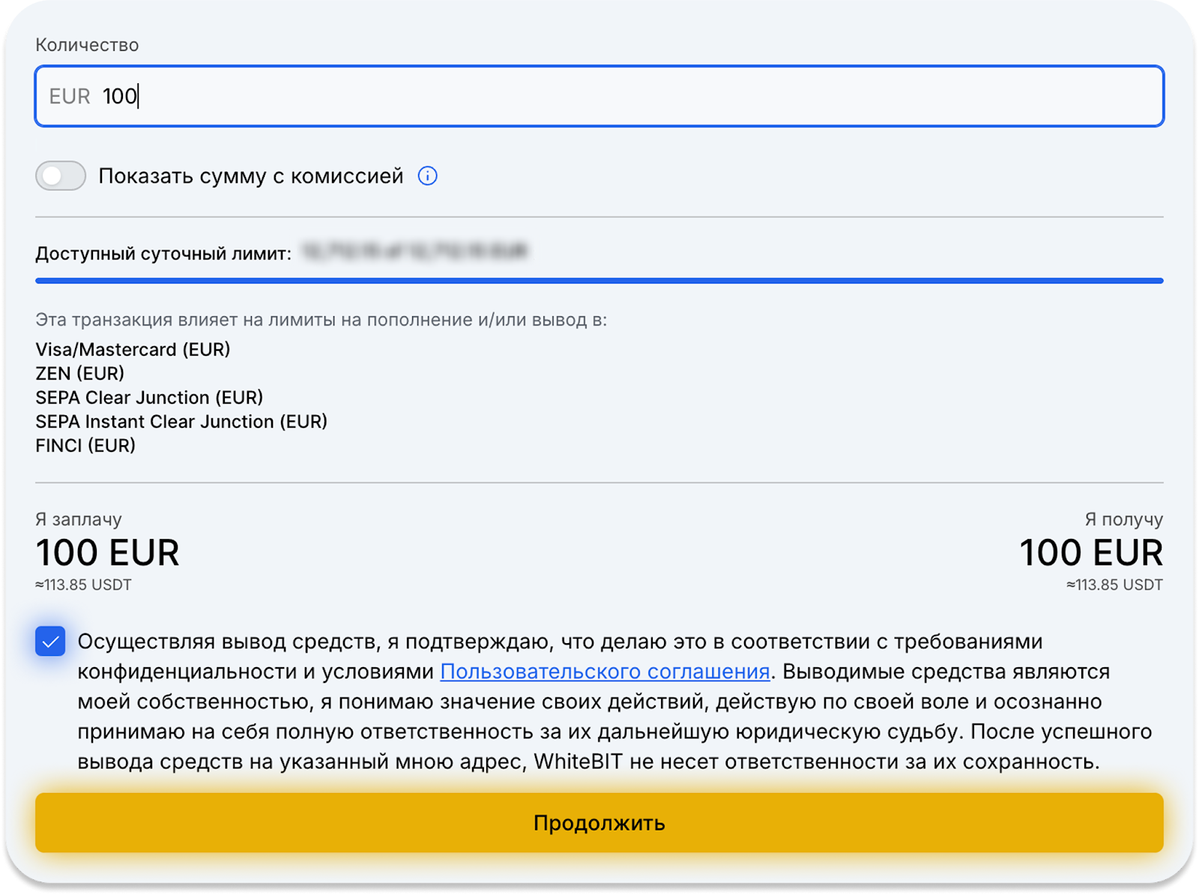Click the blue daily limit progress bar
The width and height of the screenshot is (1199, 895).
coord(599,281)
